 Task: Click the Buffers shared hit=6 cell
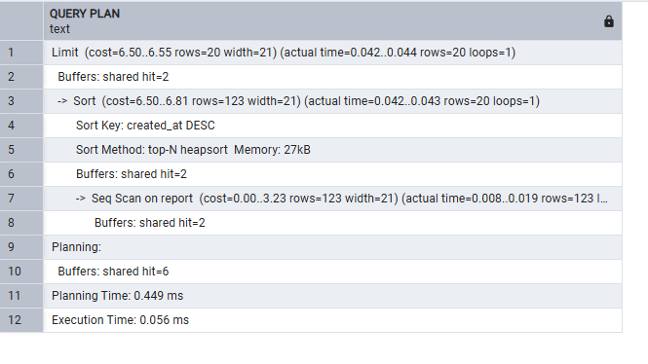332,272
